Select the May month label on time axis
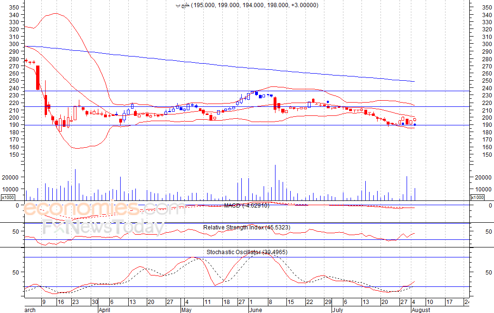The image size is (494, 313). [x=186, y=310]
